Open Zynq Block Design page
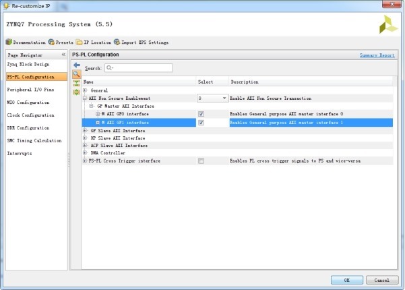405x290 pixels. [28, 64]
